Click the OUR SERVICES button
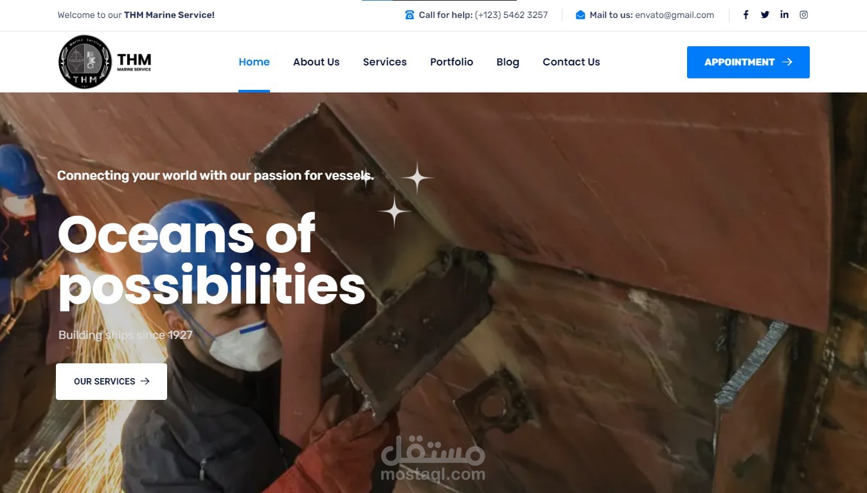Viewport: 867px width, 493px height. pos(111,381)
